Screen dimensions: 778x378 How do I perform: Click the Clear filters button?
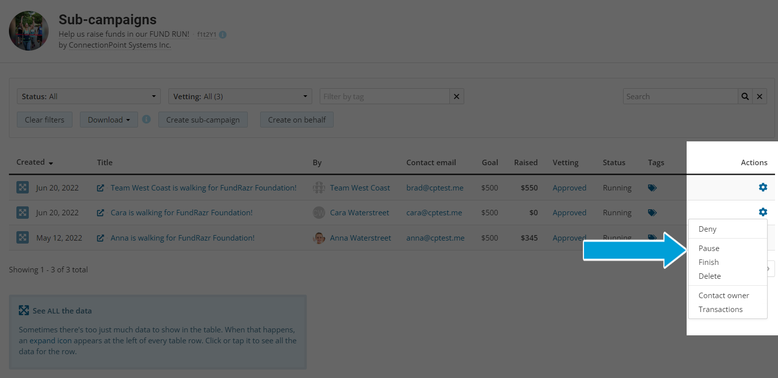pyautogui.click(x=44, y=120)
